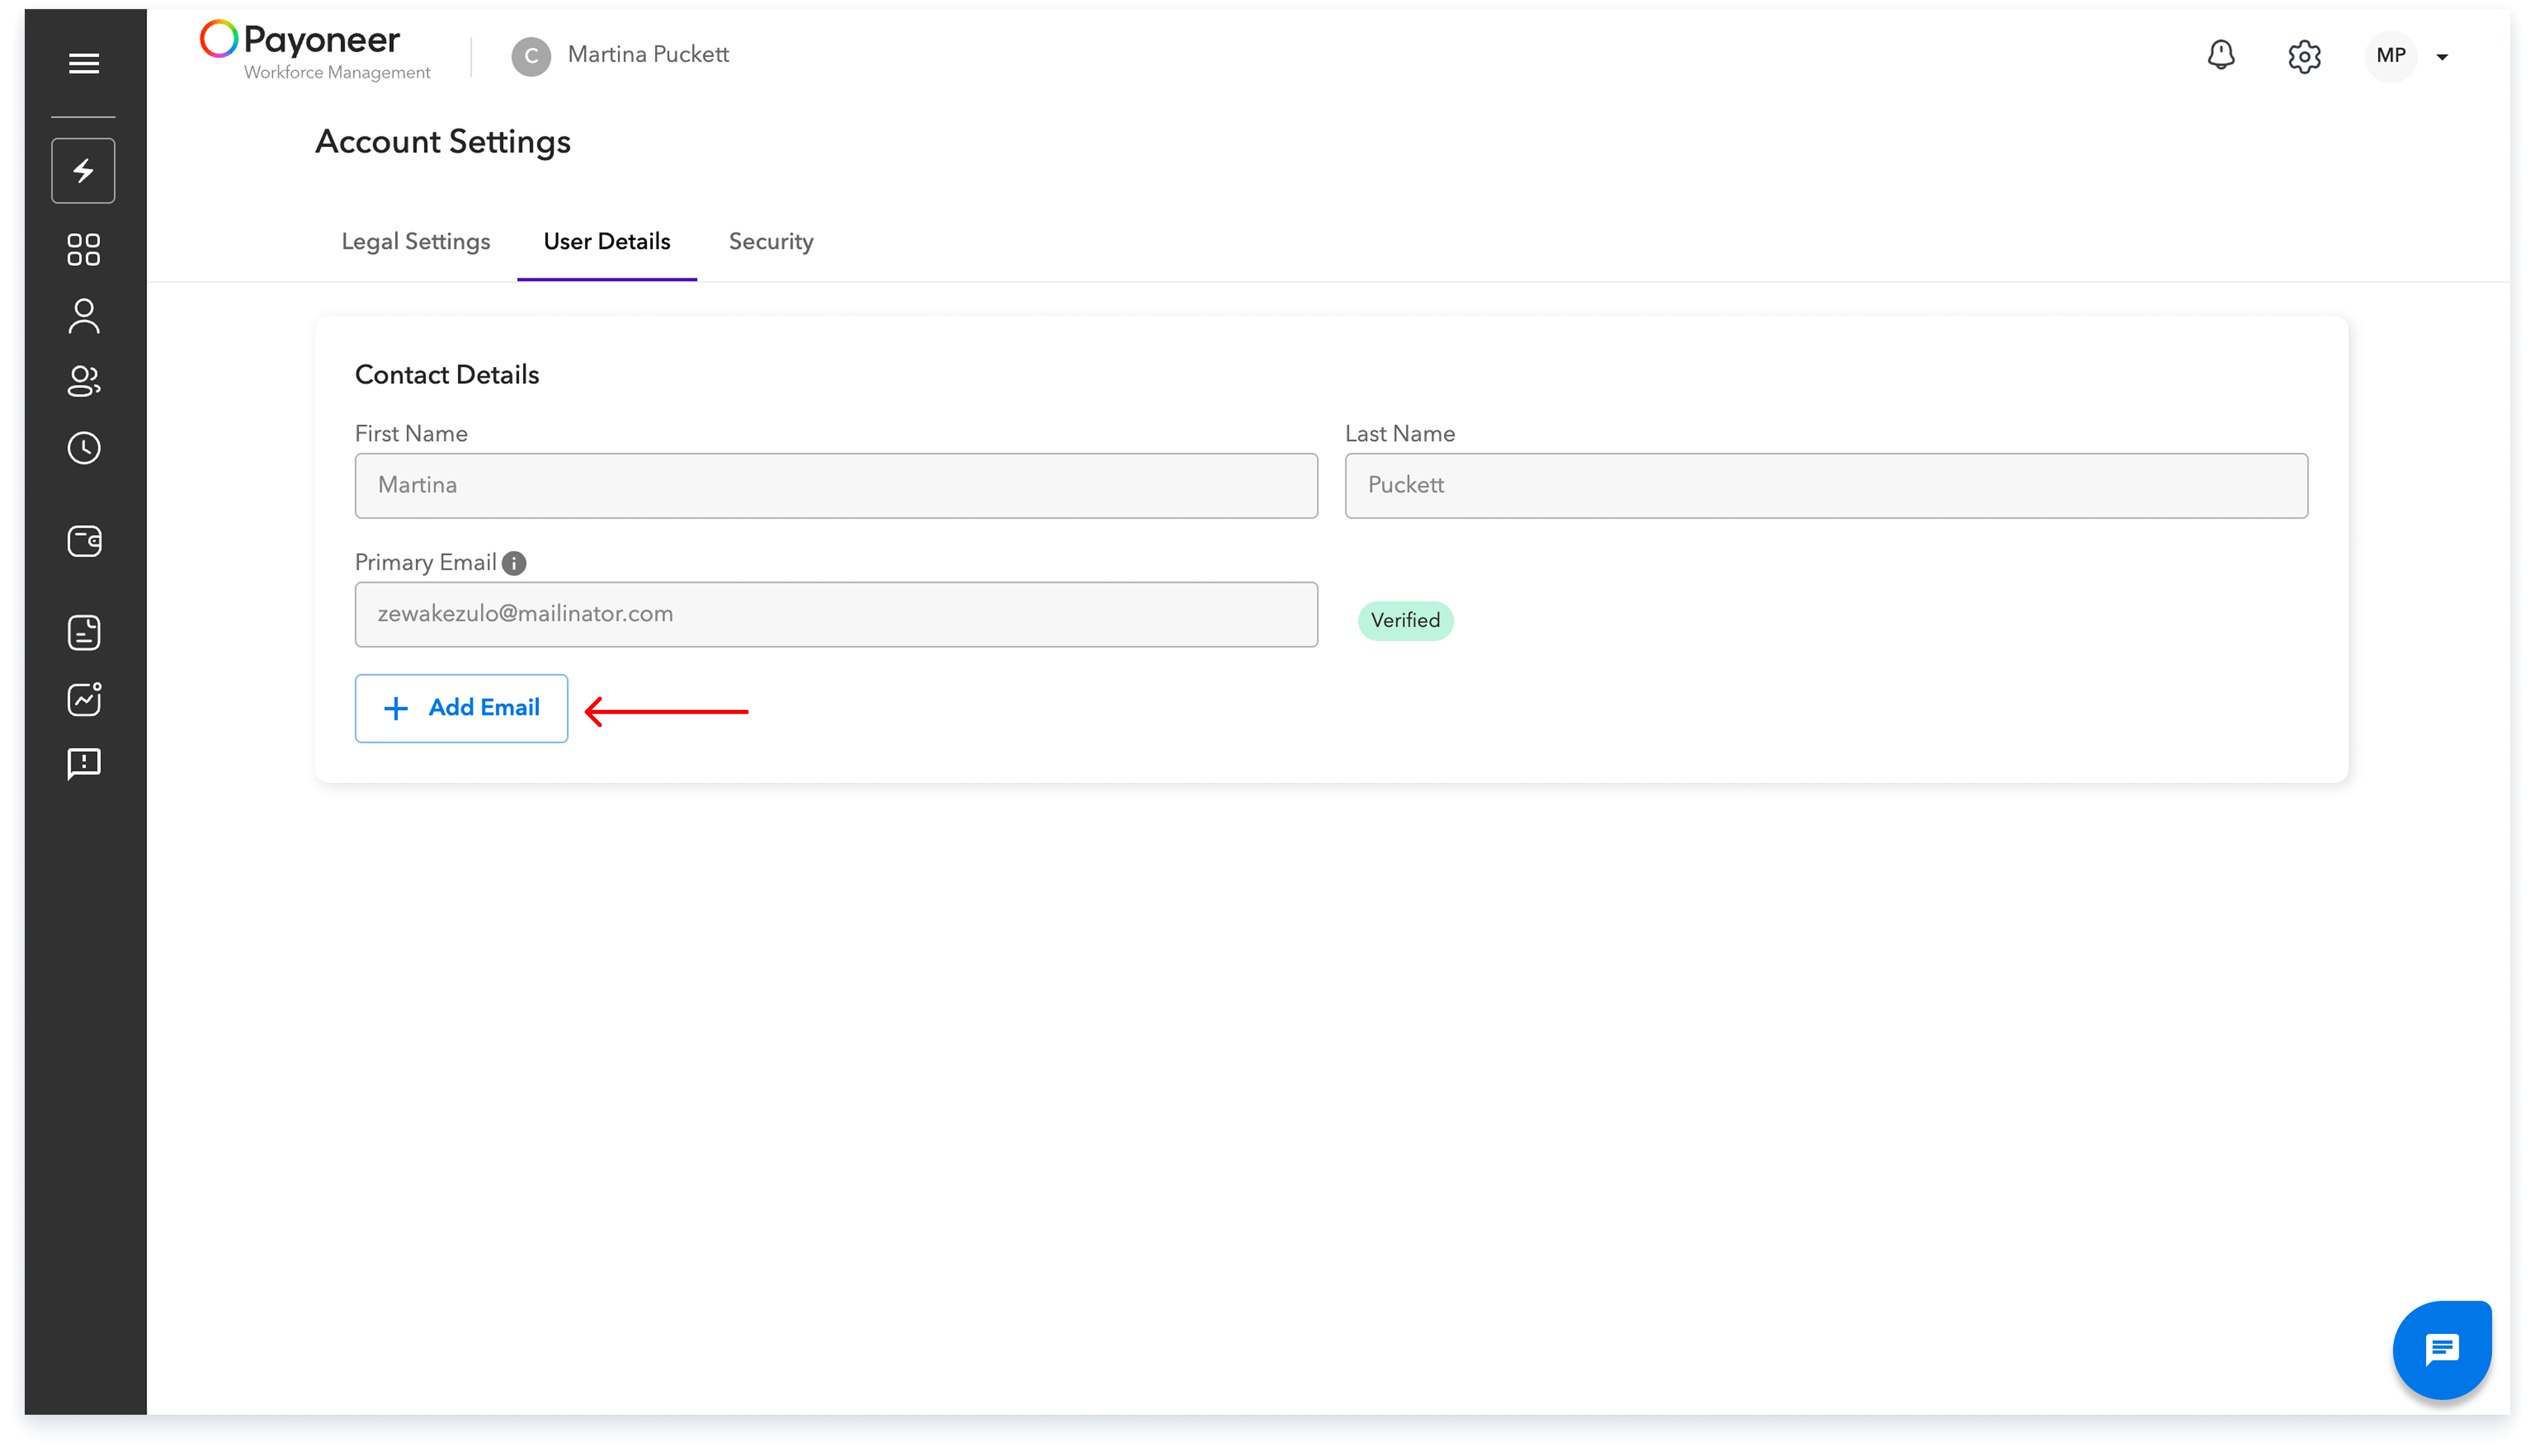Click the First Name input field
This screenshot has width=2535, height=1456.
pos(836,486)
